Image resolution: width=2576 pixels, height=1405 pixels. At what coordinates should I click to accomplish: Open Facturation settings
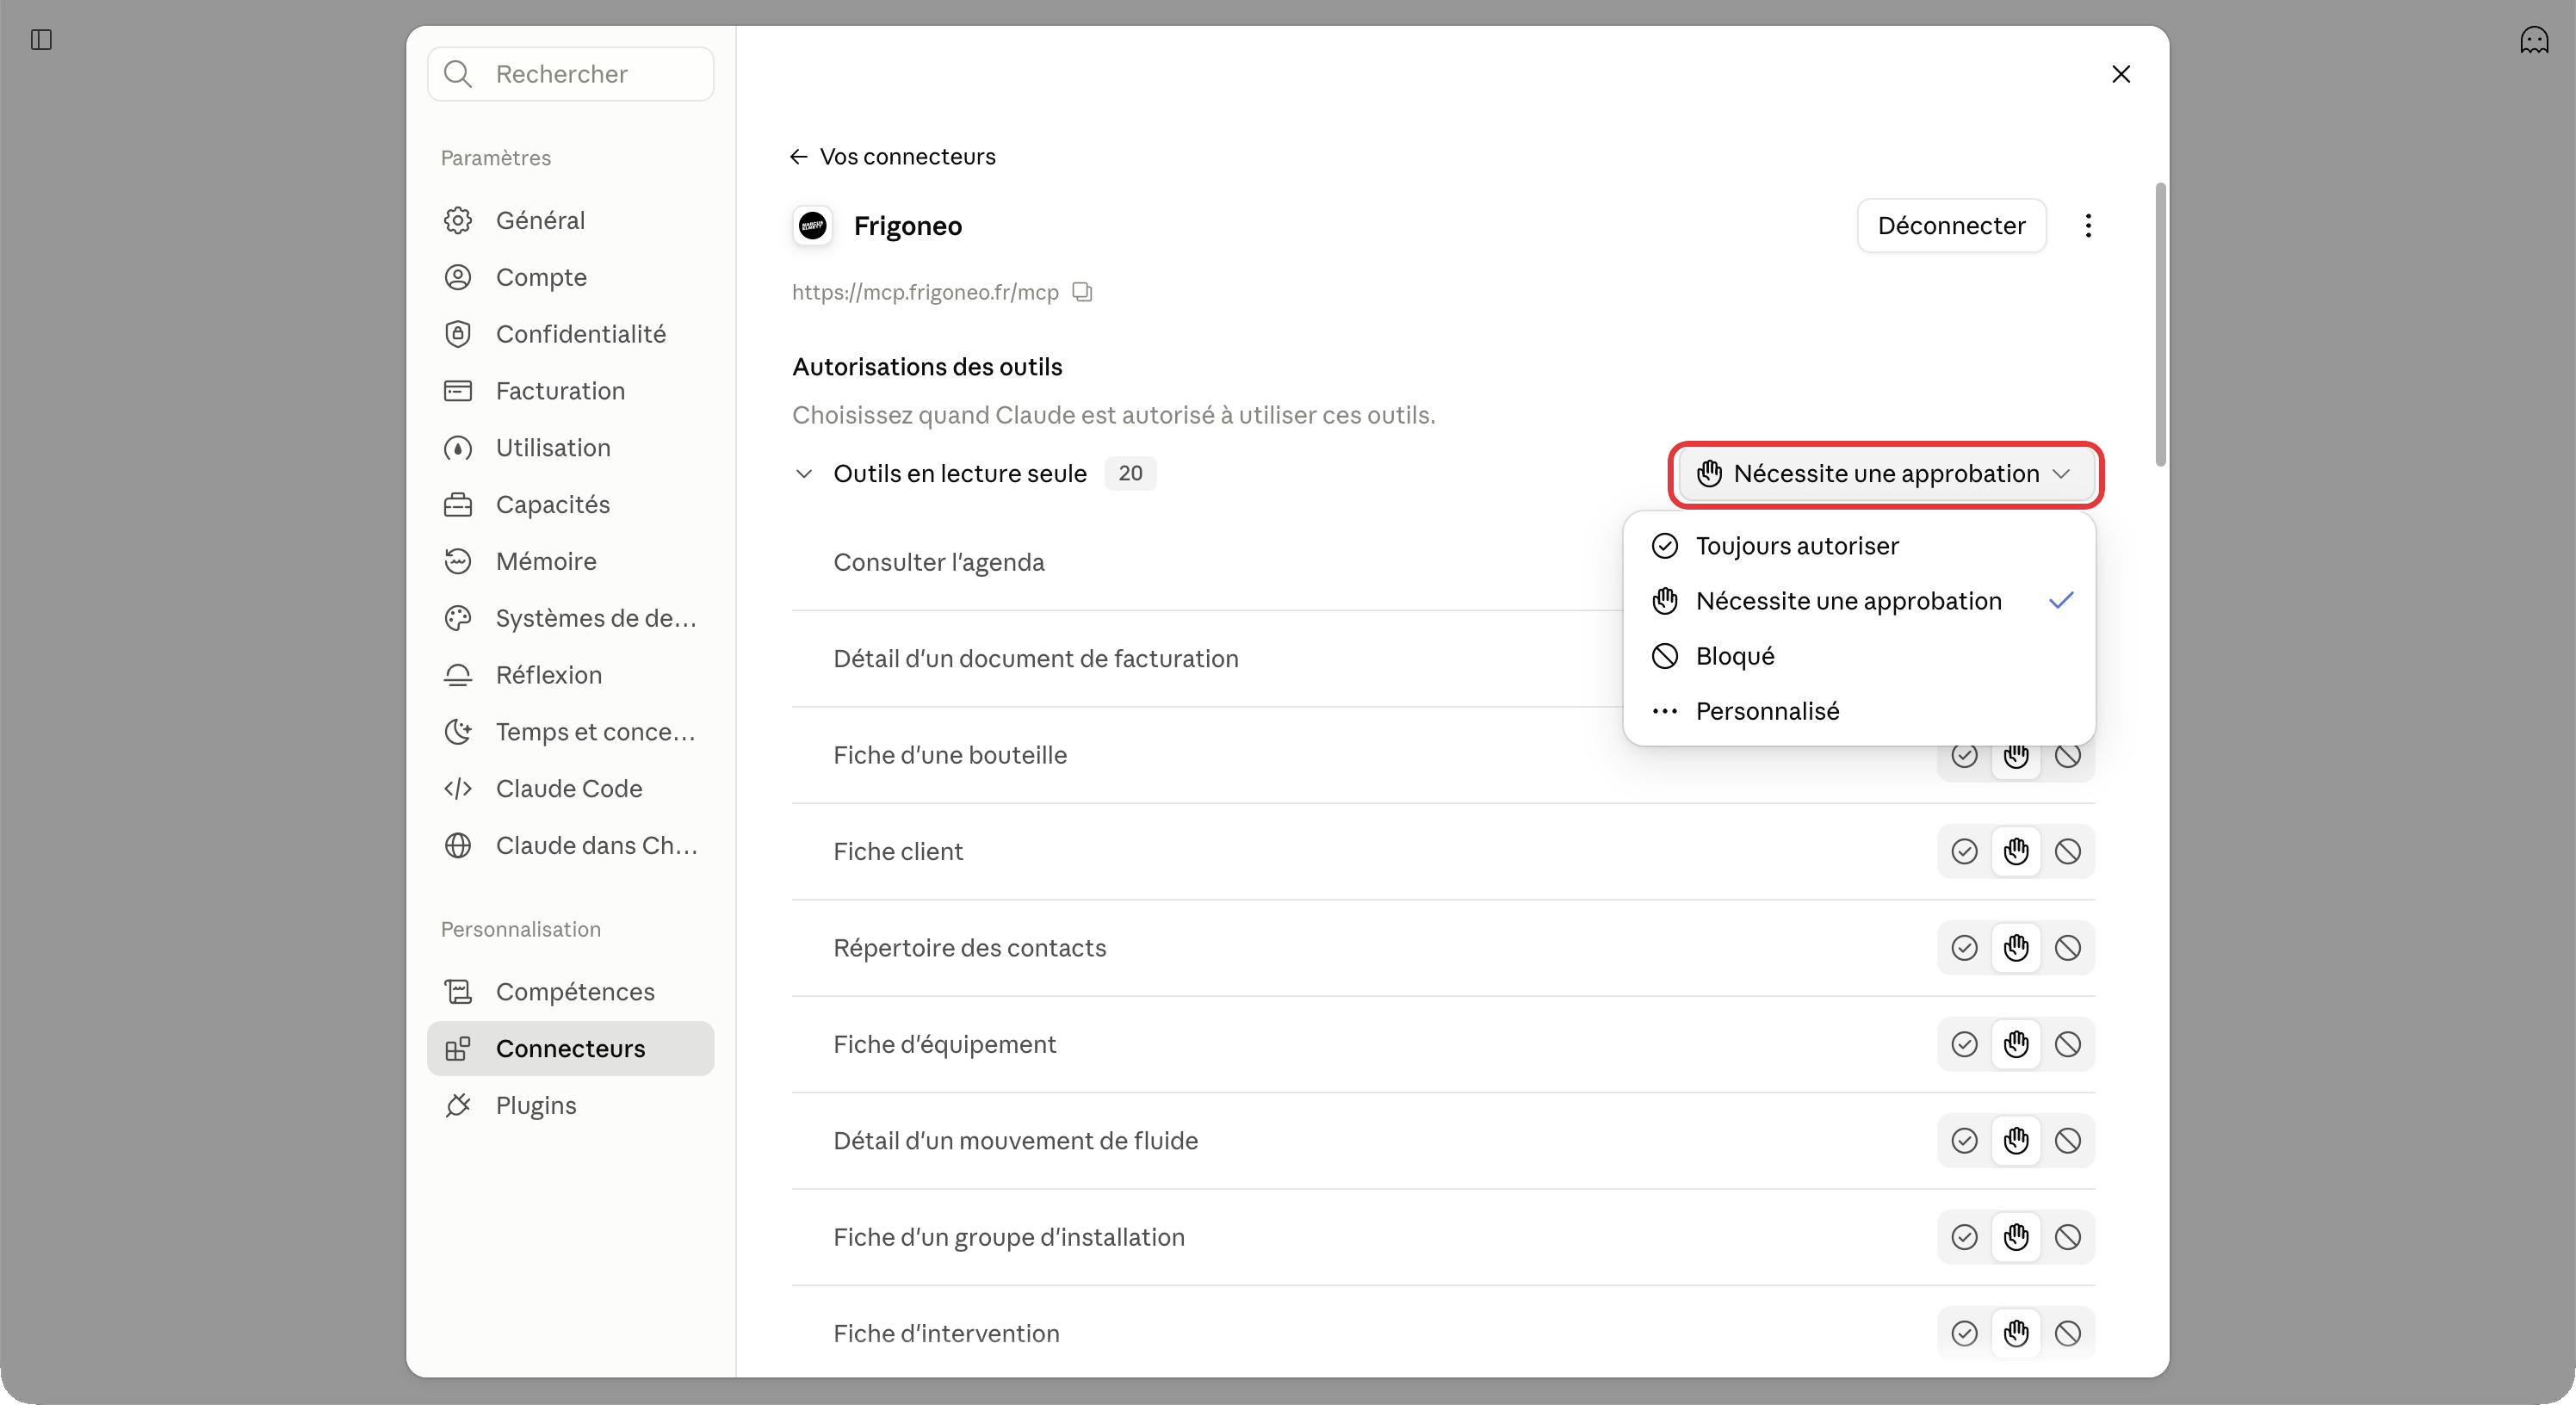571,391
